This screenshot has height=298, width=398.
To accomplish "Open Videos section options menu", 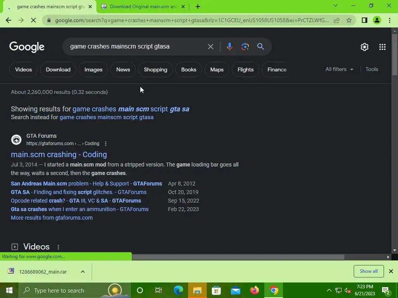I will pos(58,247).
